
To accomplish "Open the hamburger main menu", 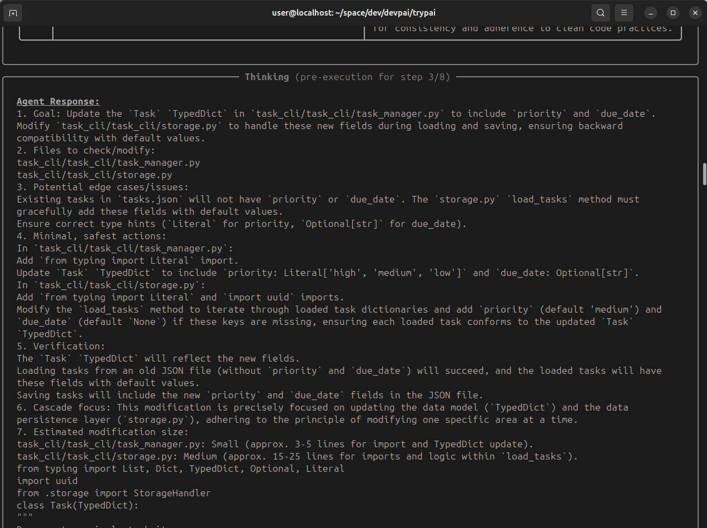I will (x=624, y=12).
